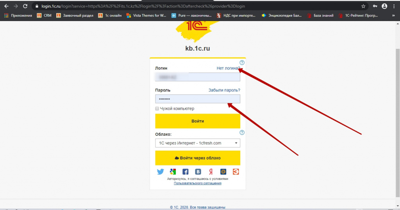Open 1с онлайн bookmark
The image size is (400, 210).
click(110, 16)
